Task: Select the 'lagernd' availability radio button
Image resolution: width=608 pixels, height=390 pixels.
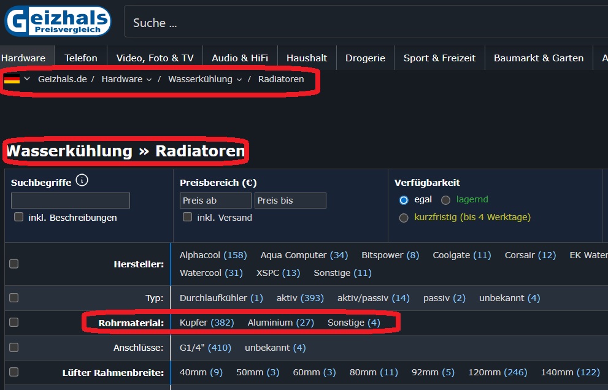Action: [x=445, y=199]
